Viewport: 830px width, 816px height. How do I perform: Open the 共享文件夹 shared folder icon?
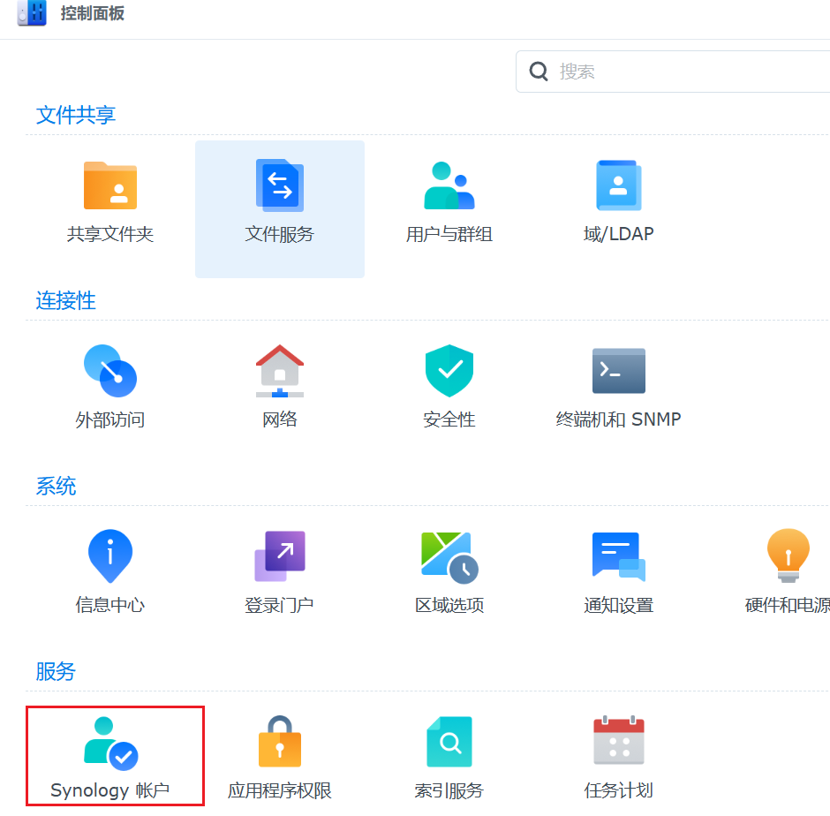pyautogui.click(x=110, y=185)
